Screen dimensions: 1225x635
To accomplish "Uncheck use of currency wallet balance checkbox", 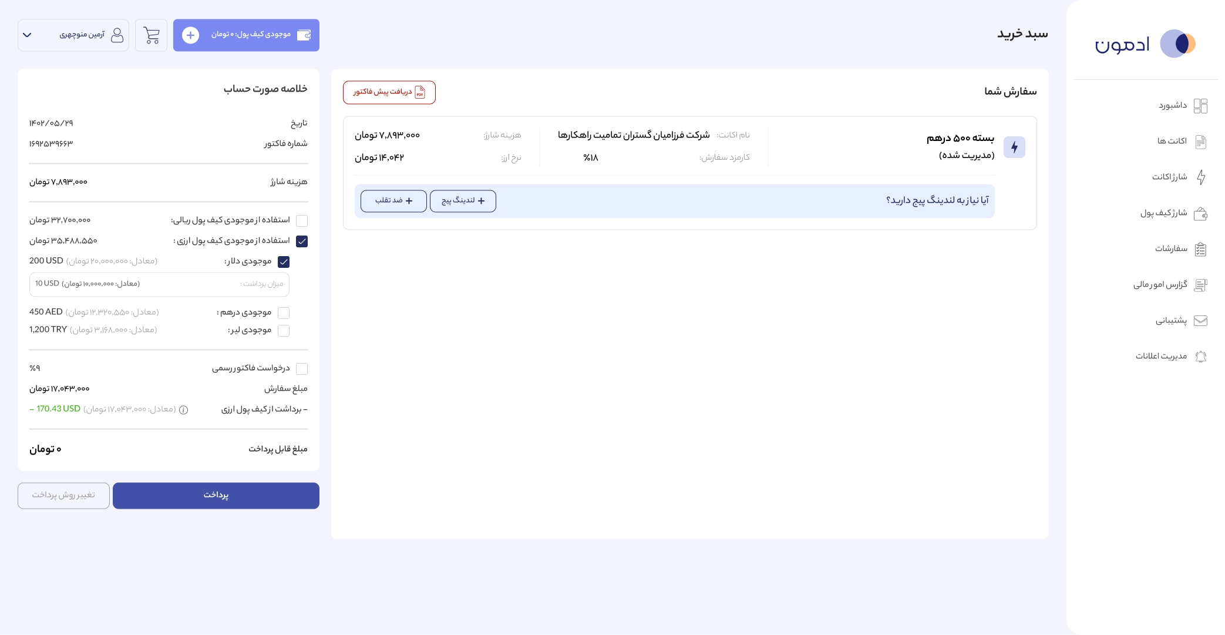I will 302,241.
